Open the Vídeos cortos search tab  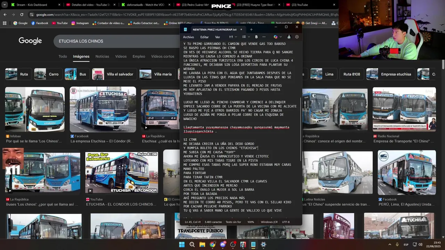pyautogui.click(x=163, y=56)
